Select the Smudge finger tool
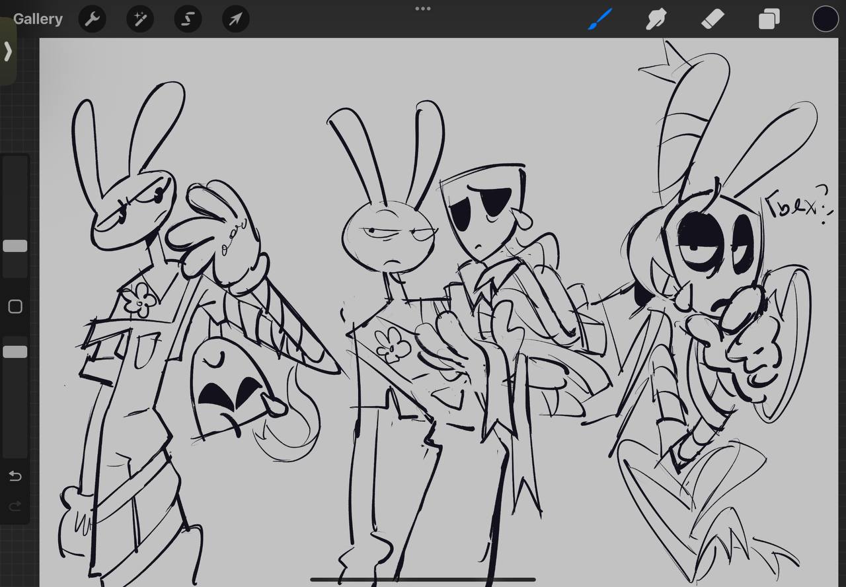Screen dimensions: 846x587 [656, 19]
